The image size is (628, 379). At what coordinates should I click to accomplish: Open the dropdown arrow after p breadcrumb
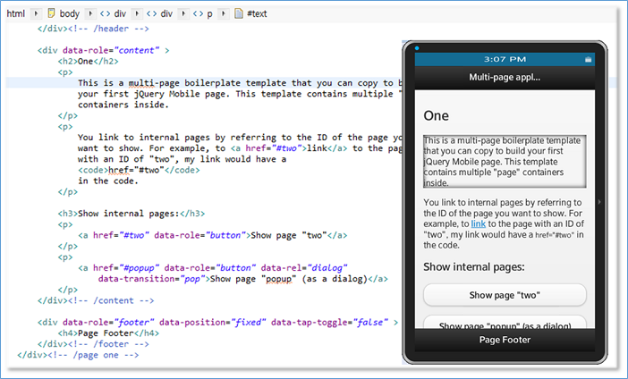(x=223, y=14)
